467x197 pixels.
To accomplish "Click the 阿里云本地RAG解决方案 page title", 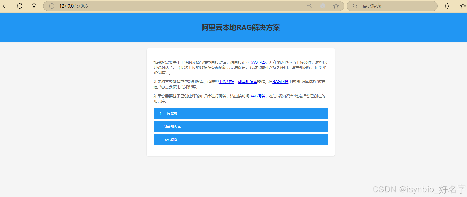I will [241, 28].
